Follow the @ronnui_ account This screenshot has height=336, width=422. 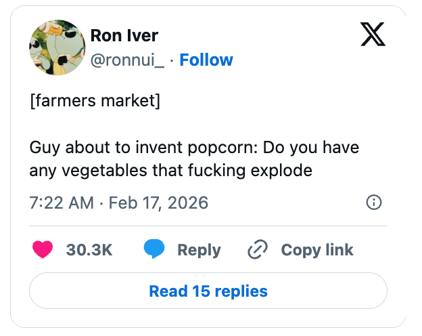click(206, 60)
